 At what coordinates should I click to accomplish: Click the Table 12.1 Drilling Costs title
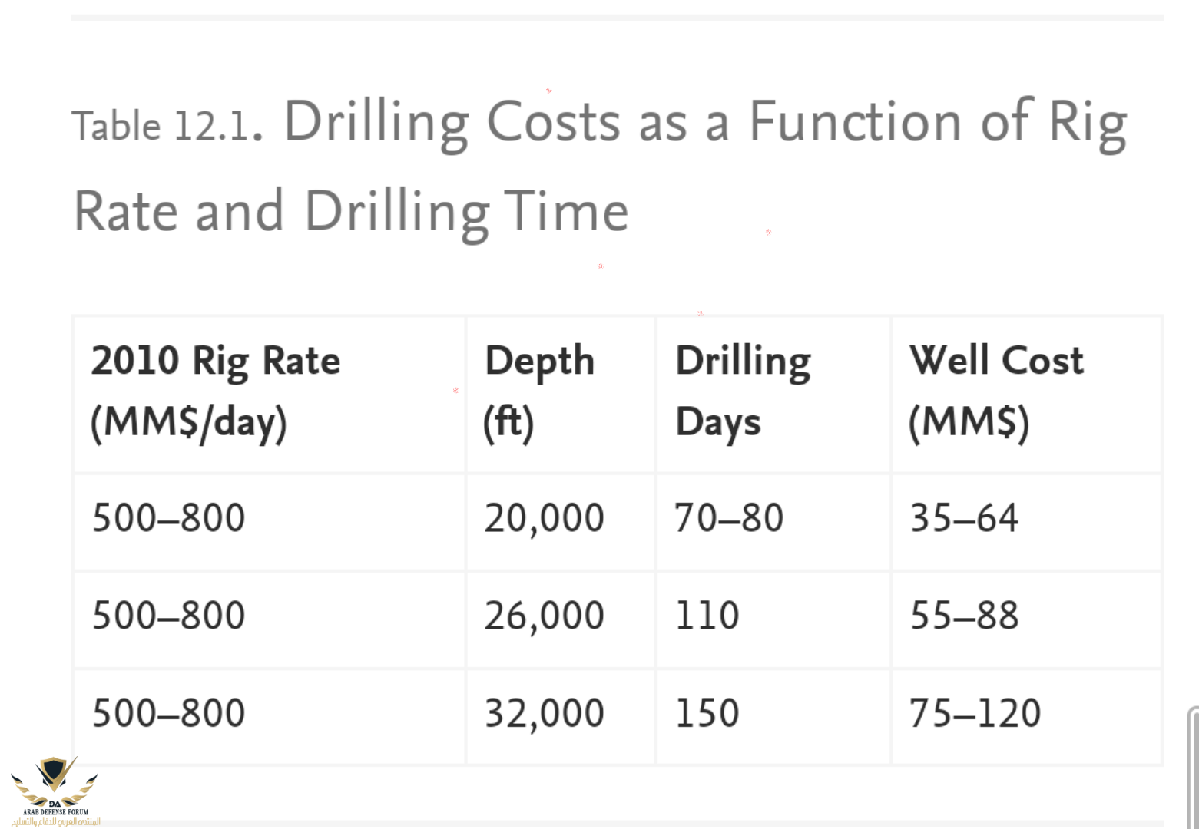599,165
